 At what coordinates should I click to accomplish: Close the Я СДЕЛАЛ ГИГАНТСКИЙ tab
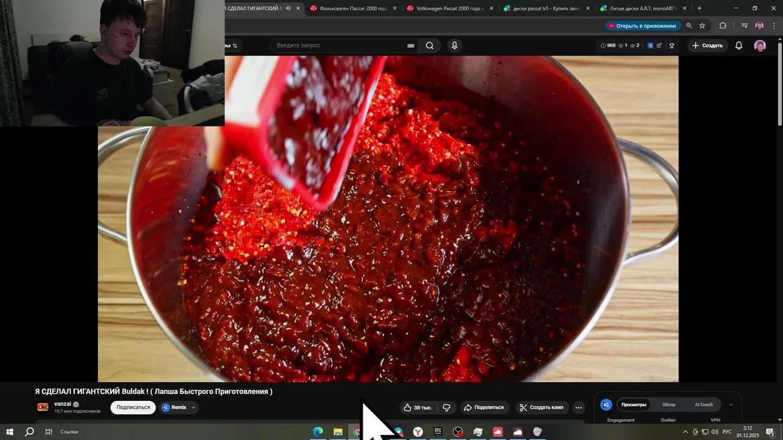point(298,9)
